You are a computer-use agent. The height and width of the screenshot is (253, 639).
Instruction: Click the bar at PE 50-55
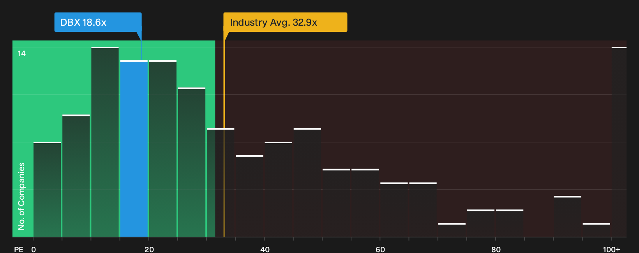pos(336,203)
